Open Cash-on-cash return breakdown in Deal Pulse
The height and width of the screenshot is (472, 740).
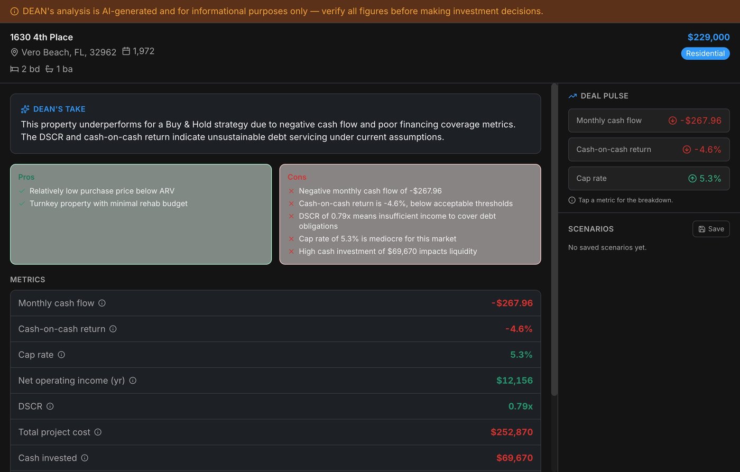[649, 150]
